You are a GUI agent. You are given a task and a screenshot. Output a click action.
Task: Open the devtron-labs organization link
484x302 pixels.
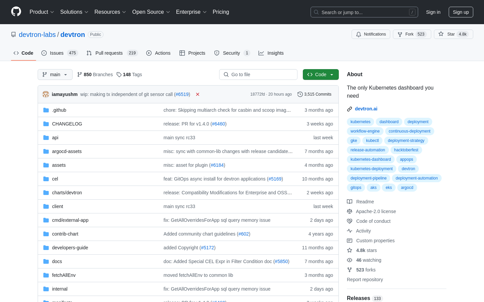coord(37,35)
